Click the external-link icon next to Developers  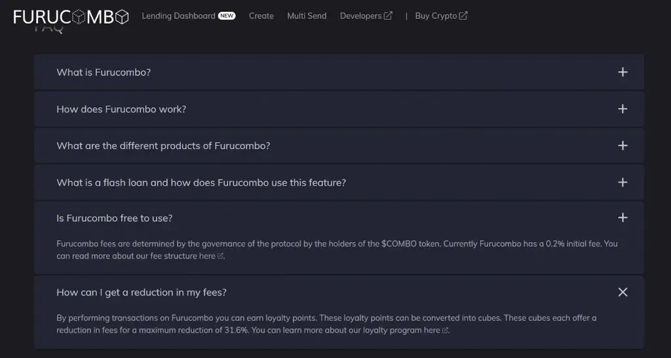click(x=388, y=16)
